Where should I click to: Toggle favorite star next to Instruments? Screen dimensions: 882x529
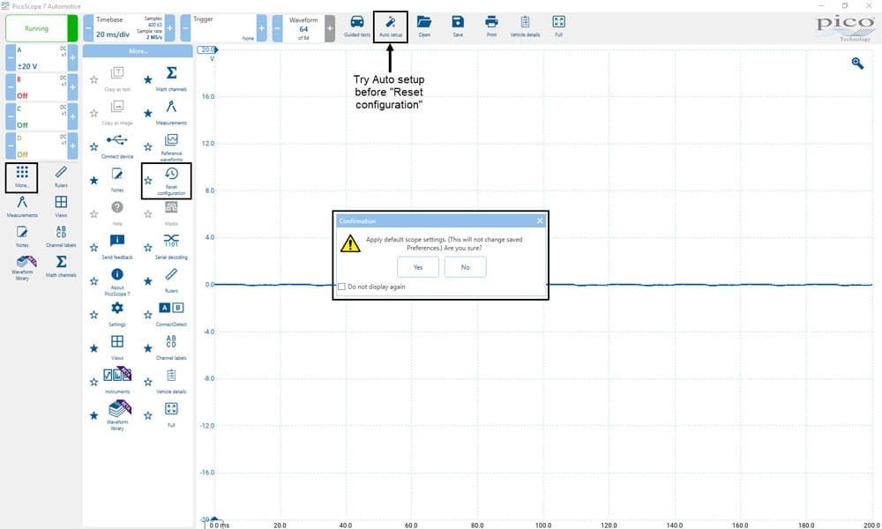pyautogui.click(x=94, y=382)
